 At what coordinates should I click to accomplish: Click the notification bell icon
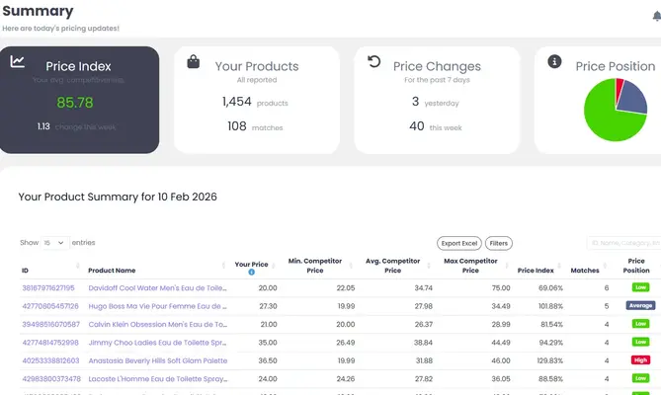tap(657, 16)
